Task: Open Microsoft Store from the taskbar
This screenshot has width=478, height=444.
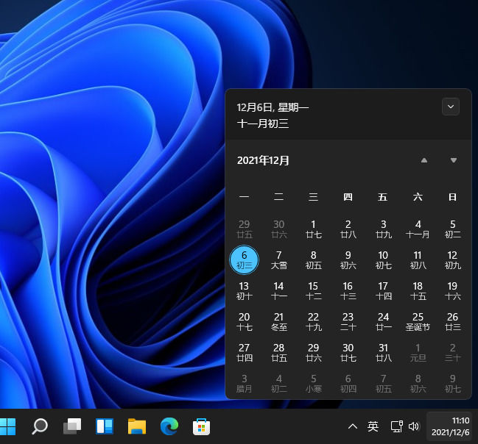Action: coord(201,426)
